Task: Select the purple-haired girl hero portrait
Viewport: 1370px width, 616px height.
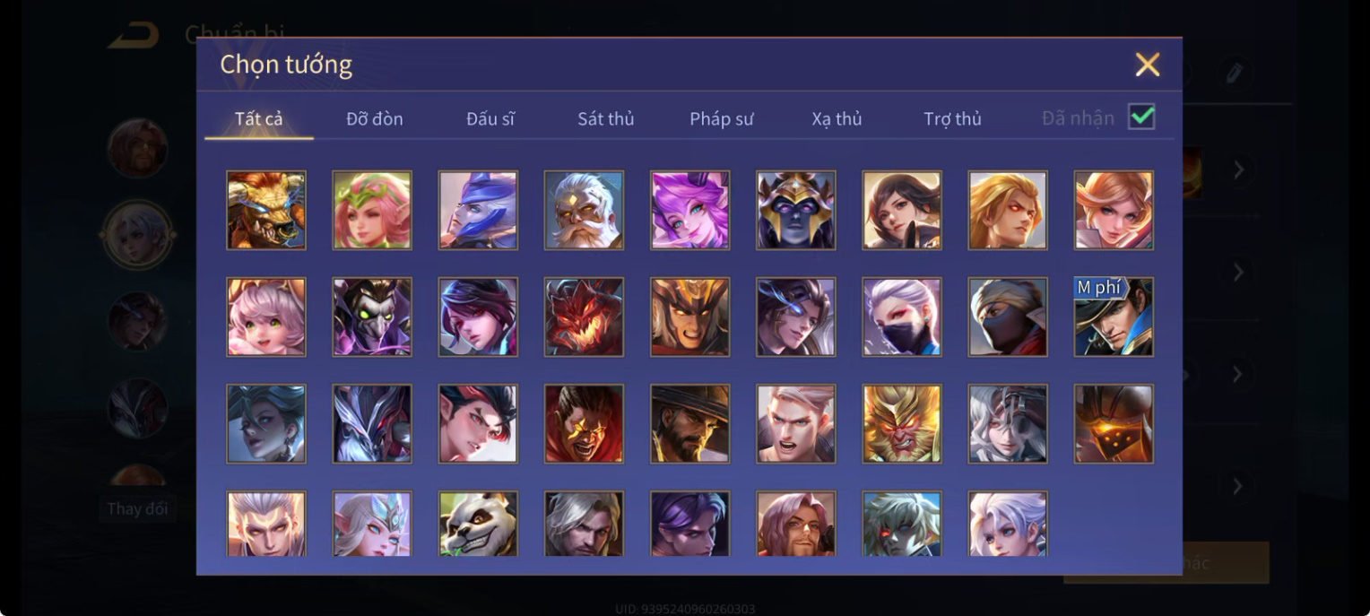Action: pyautogui.click(x=689, y=210)
